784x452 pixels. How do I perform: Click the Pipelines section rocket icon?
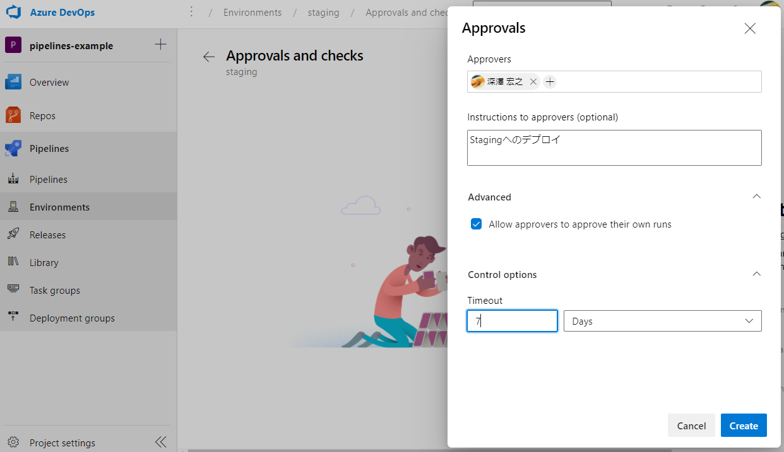(14, 148)
